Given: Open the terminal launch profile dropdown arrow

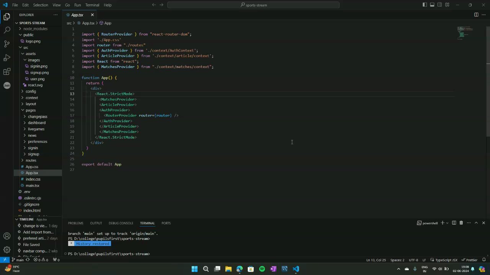Looking at the screenshot, I should click(x=447, y=223).
